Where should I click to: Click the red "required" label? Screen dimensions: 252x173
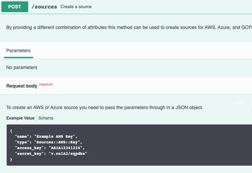point(46,84)
